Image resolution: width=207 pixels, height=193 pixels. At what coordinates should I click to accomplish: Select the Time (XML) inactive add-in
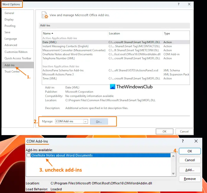116,78
